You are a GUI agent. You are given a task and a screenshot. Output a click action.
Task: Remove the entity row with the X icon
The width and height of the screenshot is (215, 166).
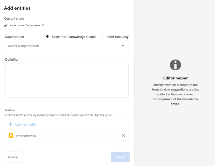click(x=124, y=136)
